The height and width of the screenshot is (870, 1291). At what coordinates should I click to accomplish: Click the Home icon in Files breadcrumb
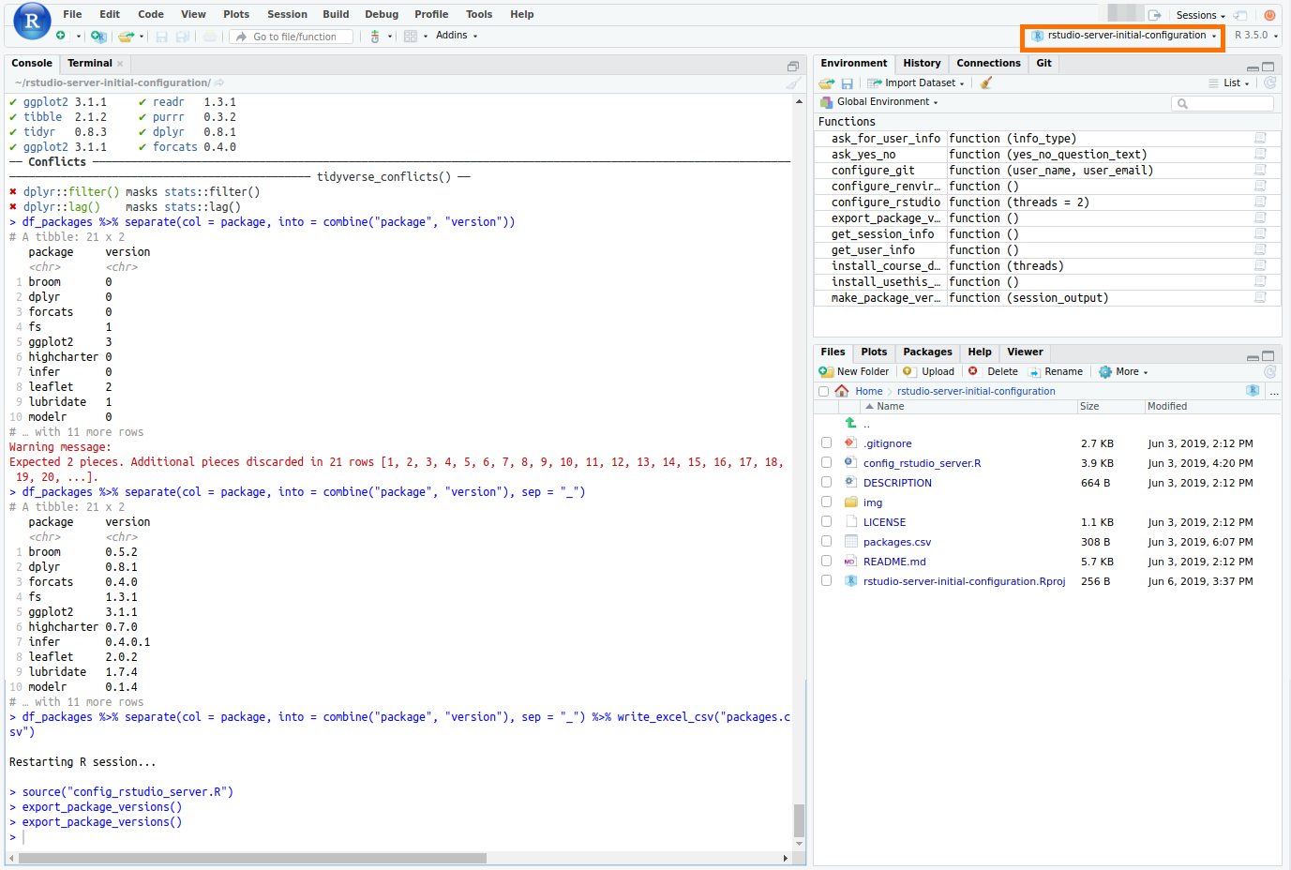(842, 391)
